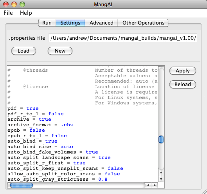Switch to the Run tab
Viewport: 207px width, 194px height.
click(x=47, y=23)
